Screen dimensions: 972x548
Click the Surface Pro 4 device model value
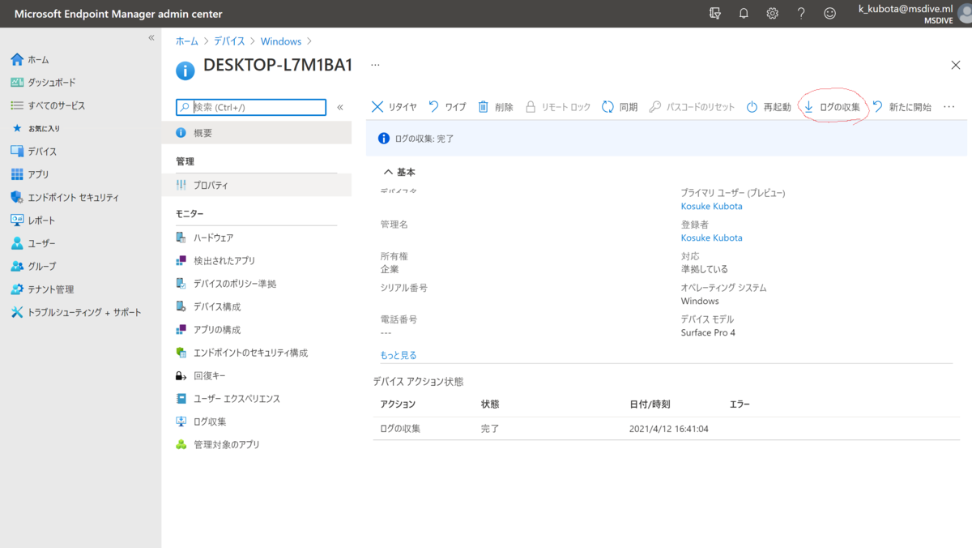click(x=708, y=332)
